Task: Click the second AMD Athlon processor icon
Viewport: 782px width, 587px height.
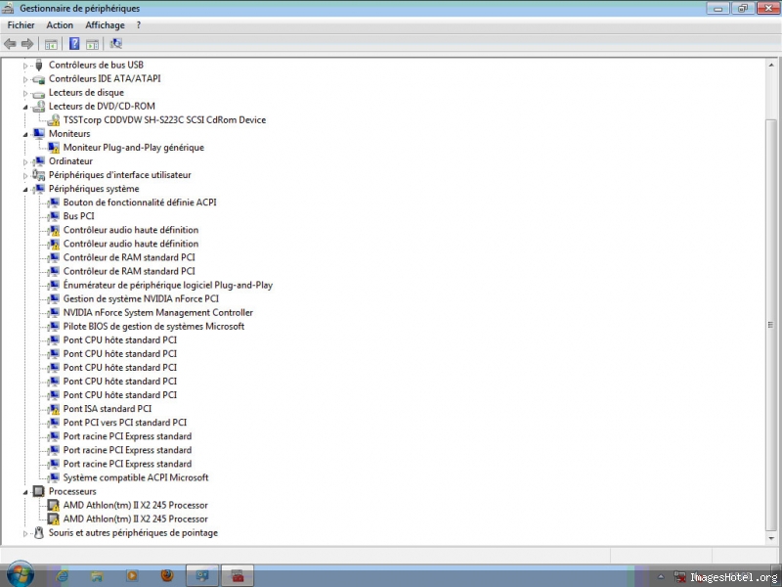Action: [x=54, y=519]
